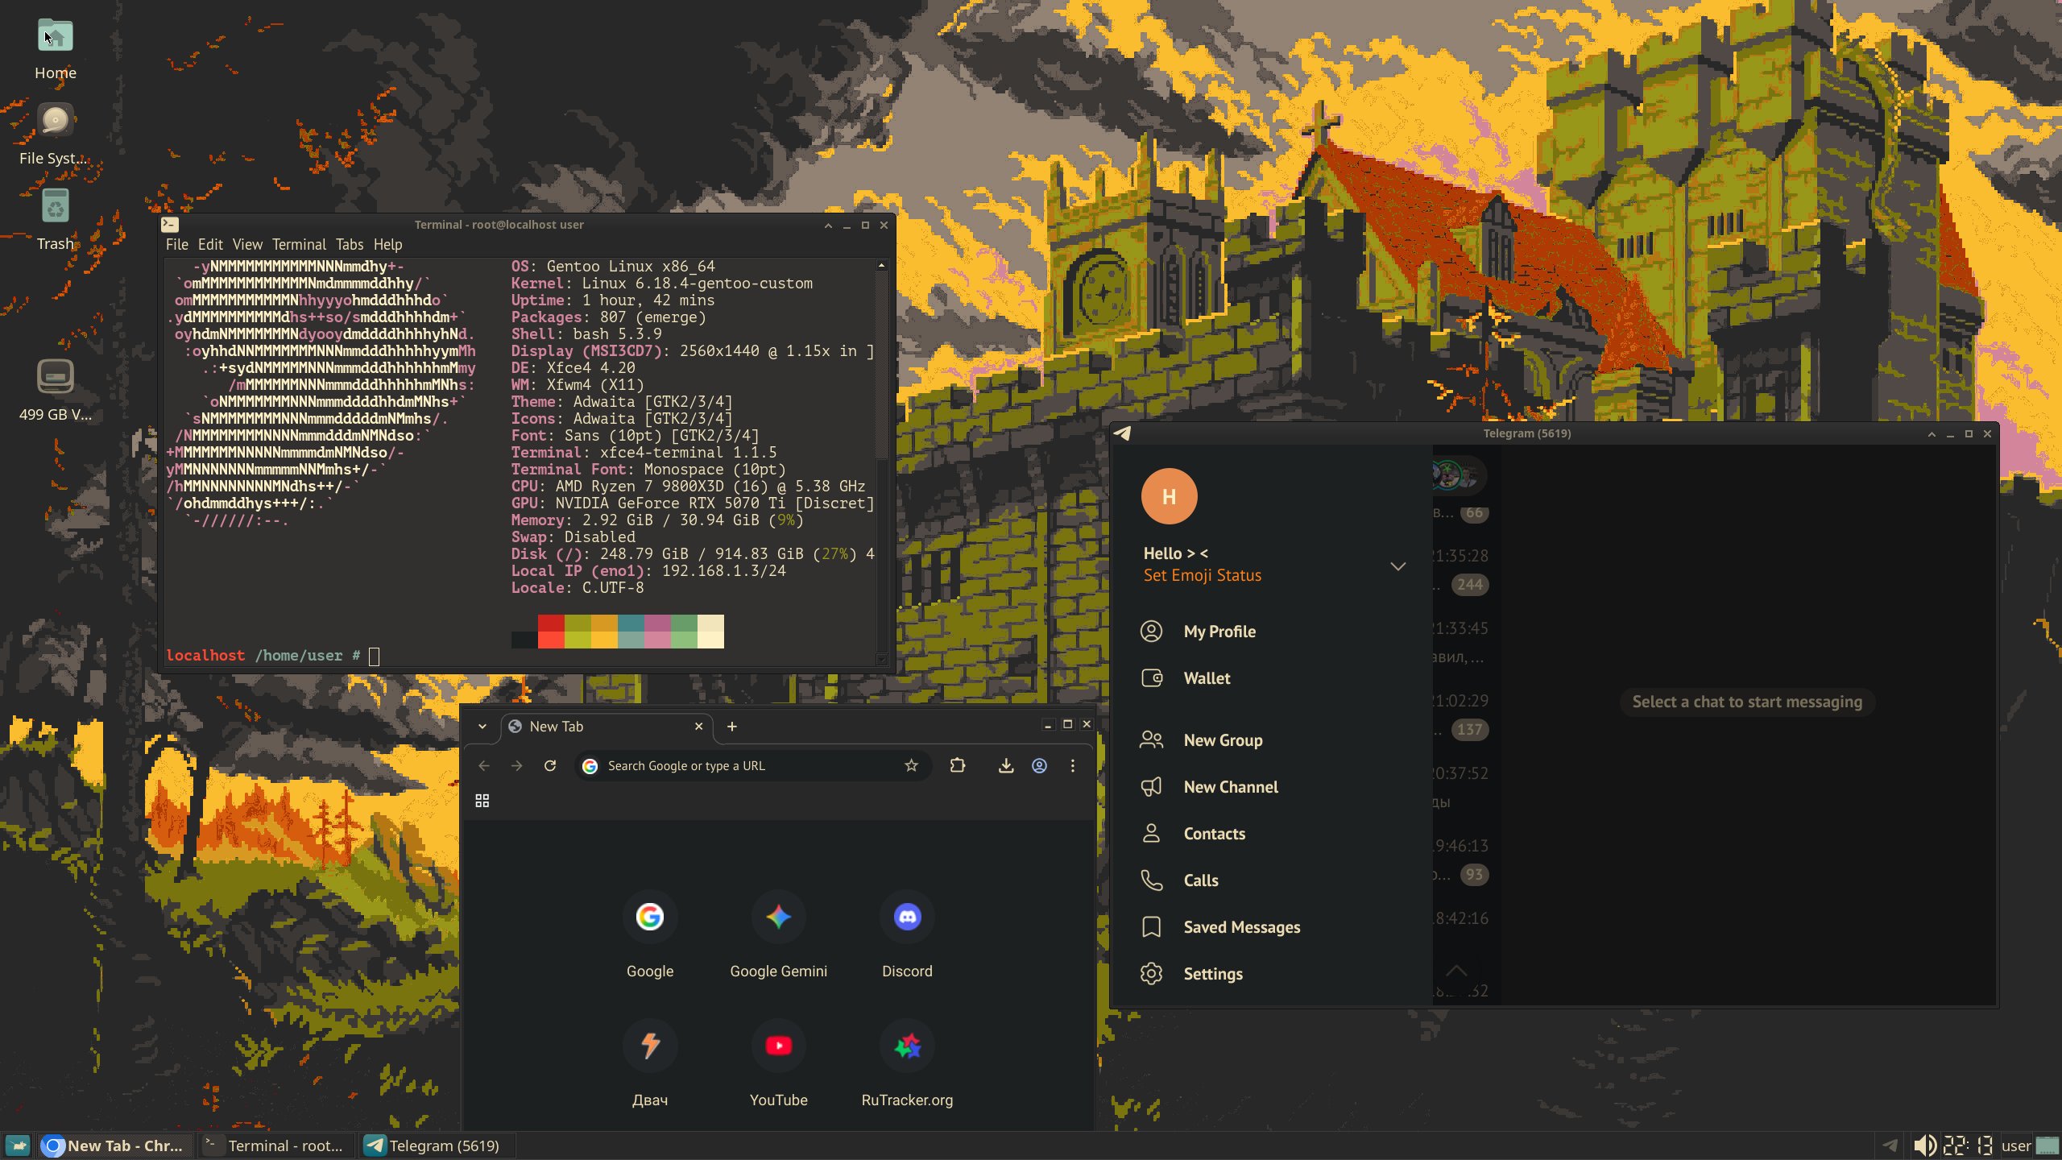
Task: Open the Terminal menu in menubar
Action: click(299, 244)
